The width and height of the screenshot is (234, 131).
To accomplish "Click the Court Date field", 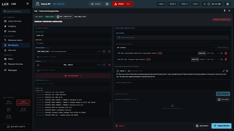I will click(x=73, y=43).
